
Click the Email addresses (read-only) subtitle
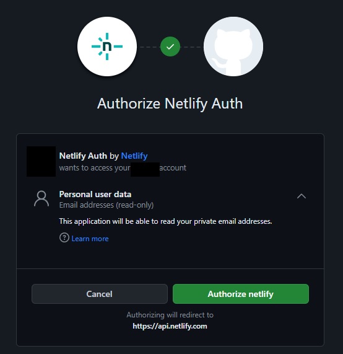click(x=106, y=205)
